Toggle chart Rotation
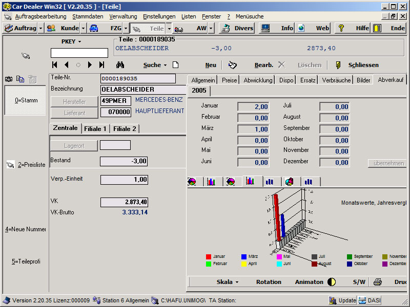Screen dimensions: 410x307 click(269, 282)
